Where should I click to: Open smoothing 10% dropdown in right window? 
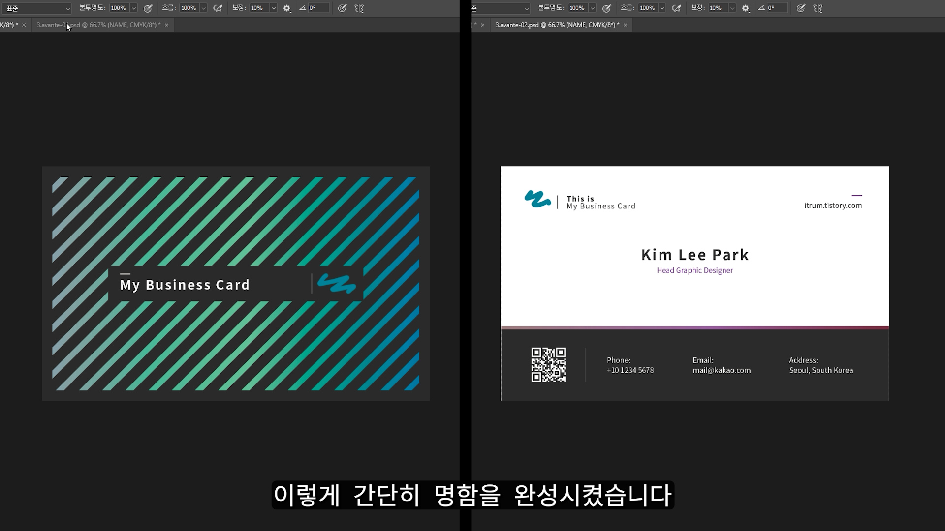click(x=732, y=8)
